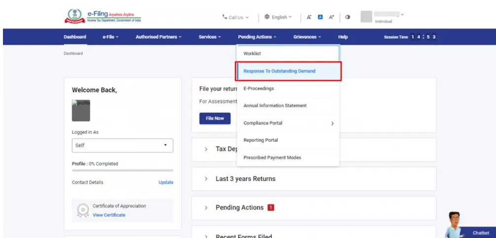Open the Services menu
This screenshot has width=496, height=238.
[x=210, y=36]
